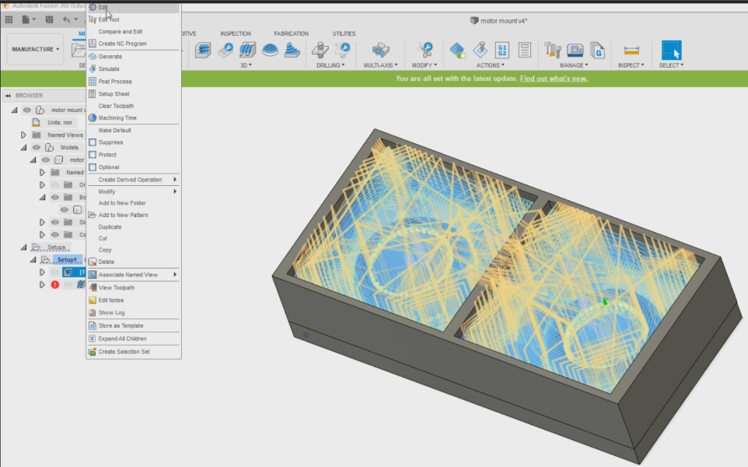This screenshot has height=467, width=748.
Task: Open the MANAGE toolbar dropdown
Action: point(574,65)
